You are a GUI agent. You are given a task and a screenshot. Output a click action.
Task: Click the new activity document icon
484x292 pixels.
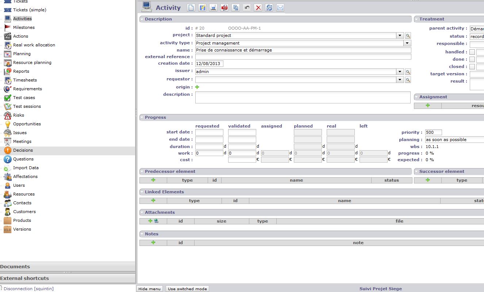[x=191, y=8]
